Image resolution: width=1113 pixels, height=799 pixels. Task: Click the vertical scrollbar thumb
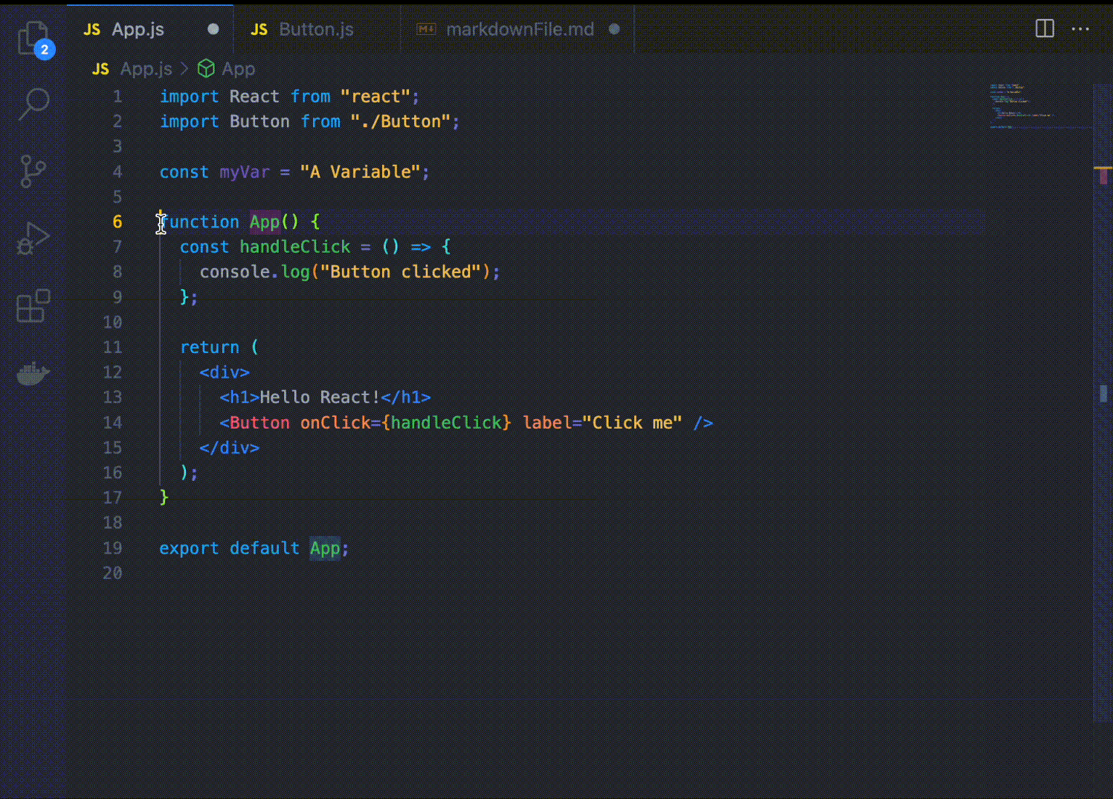click(1103, 394)
